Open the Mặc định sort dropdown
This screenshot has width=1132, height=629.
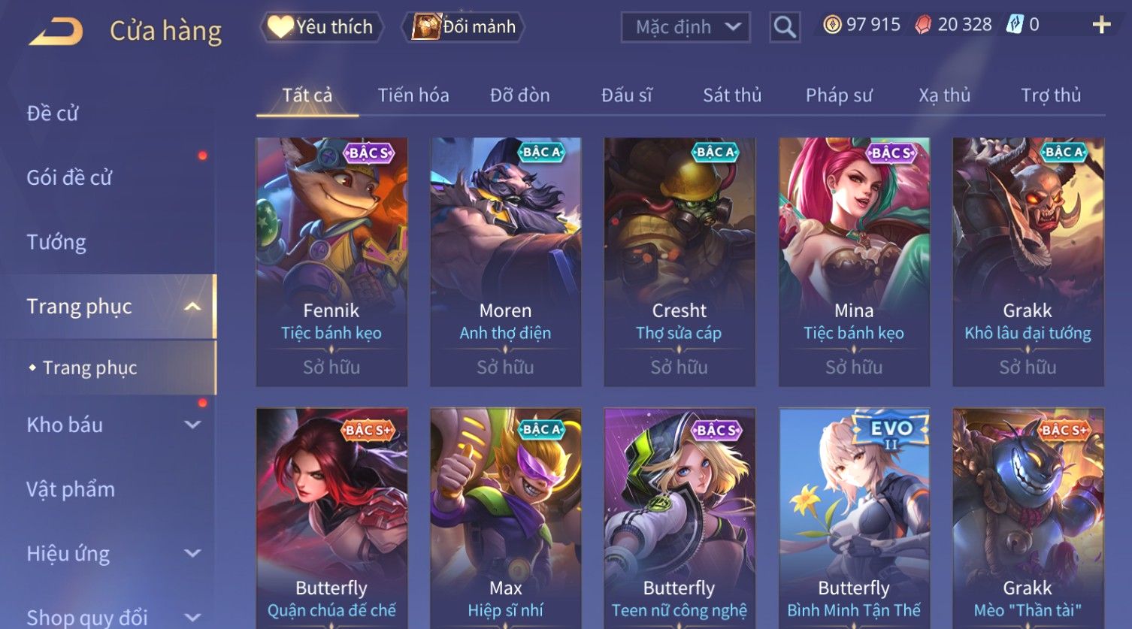coord(686,28)
